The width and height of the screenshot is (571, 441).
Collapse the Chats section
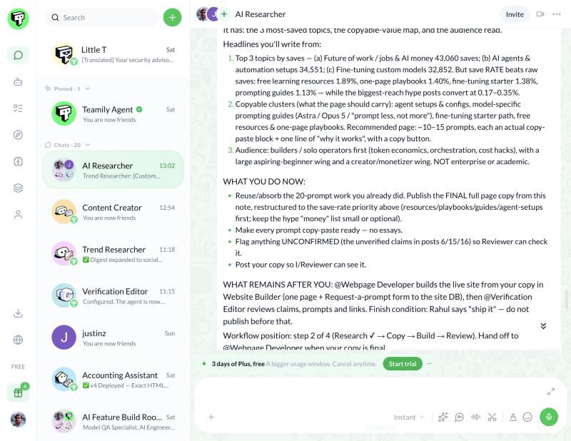point(87,145)
